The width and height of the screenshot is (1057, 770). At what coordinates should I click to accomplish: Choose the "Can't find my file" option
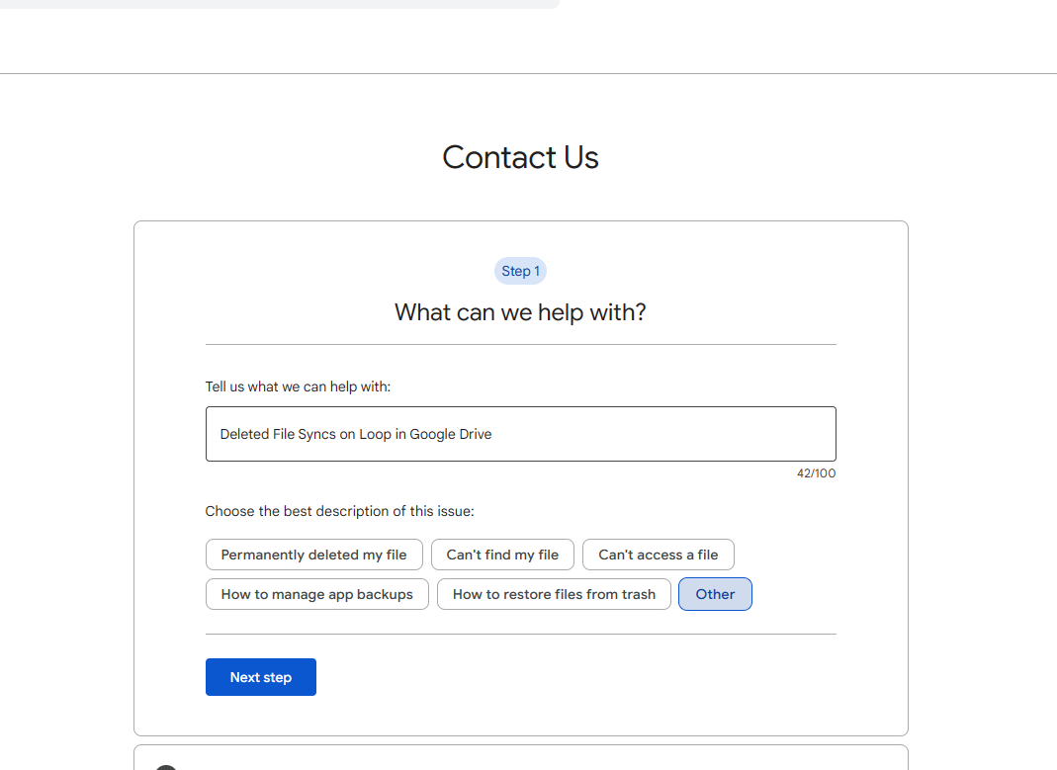pyautogui.click(x=502, y=555)
